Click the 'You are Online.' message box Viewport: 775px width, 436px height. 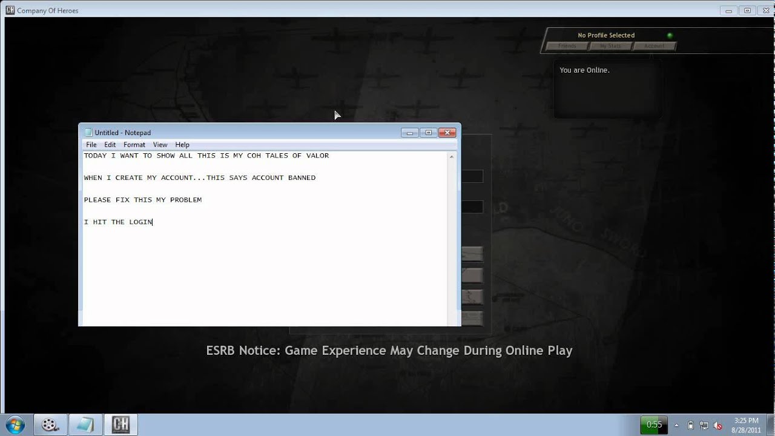pyautogui.click(x=607, y=90)
